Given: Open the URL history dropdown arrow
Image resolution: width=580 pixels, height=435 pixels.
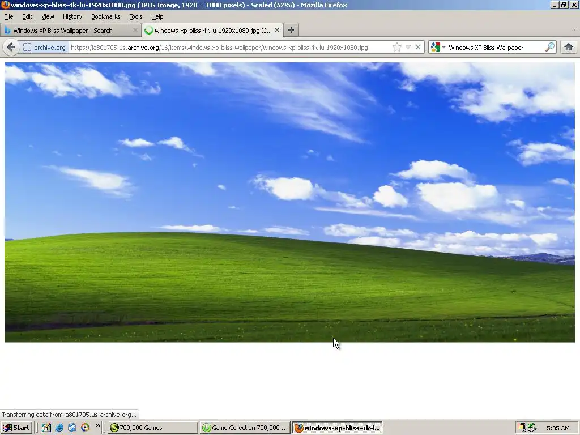Looking at the screenshot, I should [x=408, y=48].
